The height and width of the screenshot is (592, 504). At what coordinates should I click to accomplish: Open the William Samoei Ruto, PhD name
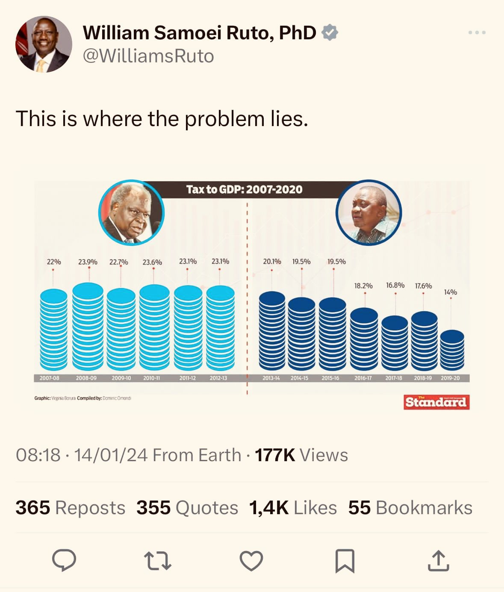click(x=199, y=33)
